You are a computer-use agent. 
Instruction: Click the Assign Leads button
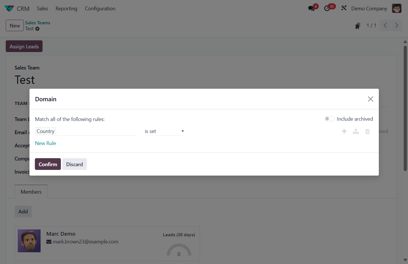(x=24, y=46)
